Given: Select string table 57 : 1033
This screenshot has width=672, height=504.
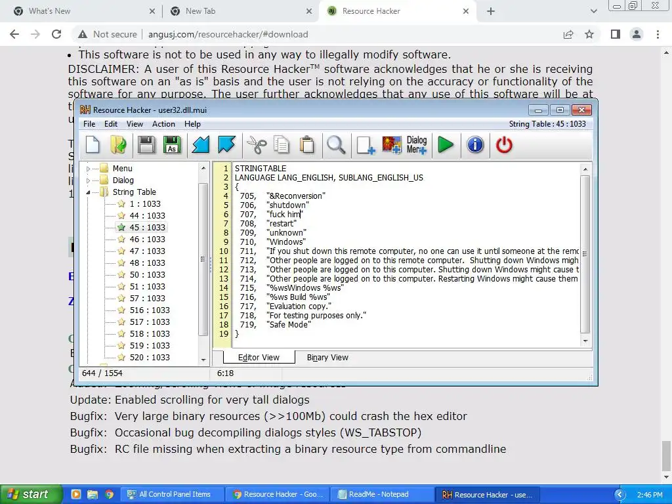Looking at the screenshot, I should point(147,299).
